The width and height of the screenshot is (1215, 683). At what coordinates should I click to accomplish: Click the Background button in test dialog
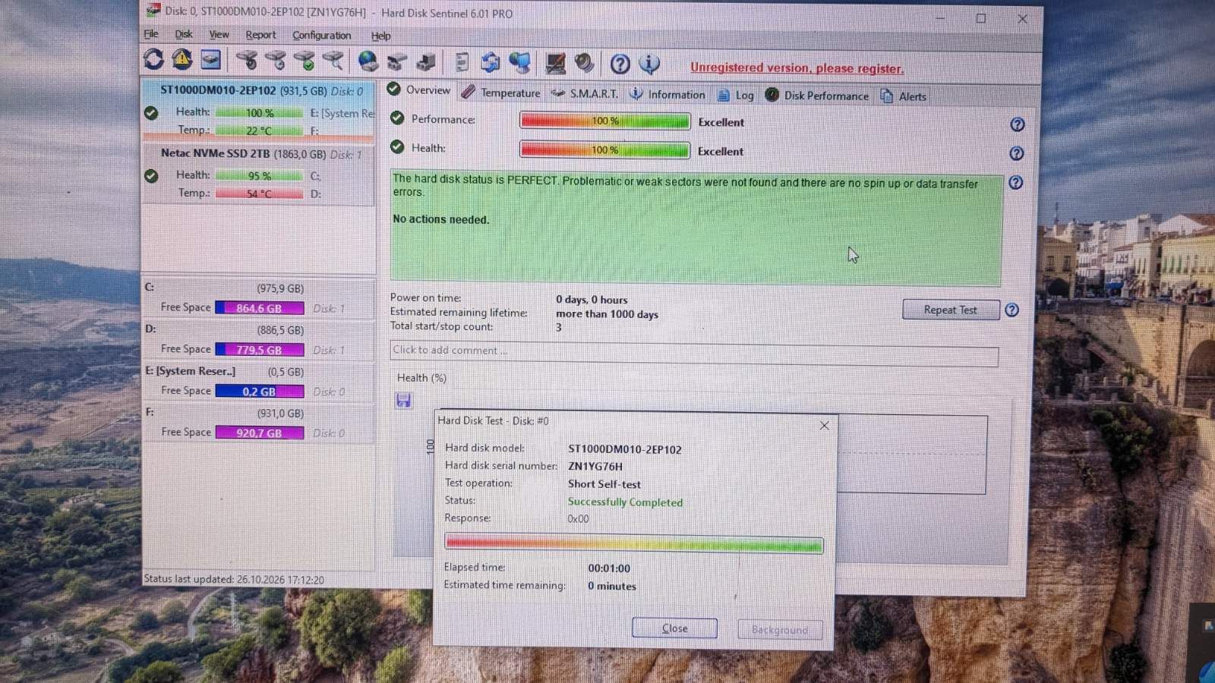pyautogui.click(x=780, y=630)
